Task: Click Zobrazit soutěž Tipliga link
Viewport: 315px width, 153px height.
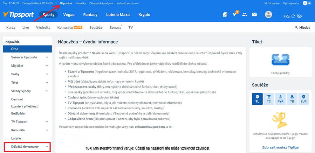Action: click(x=280, y=147)
